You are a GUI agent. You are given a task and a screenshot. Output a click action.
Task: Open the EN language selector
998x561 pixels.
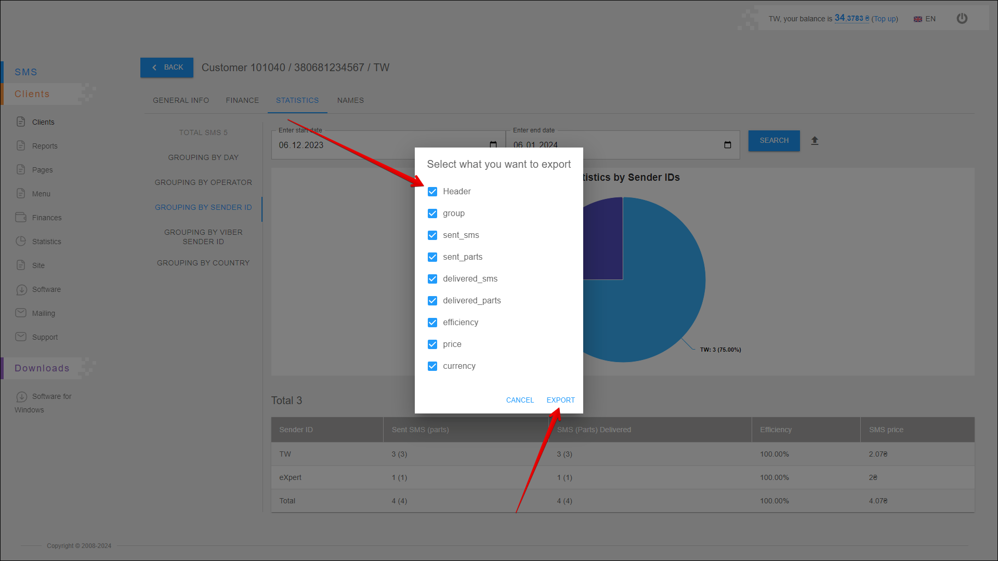[x=925, y=19]
